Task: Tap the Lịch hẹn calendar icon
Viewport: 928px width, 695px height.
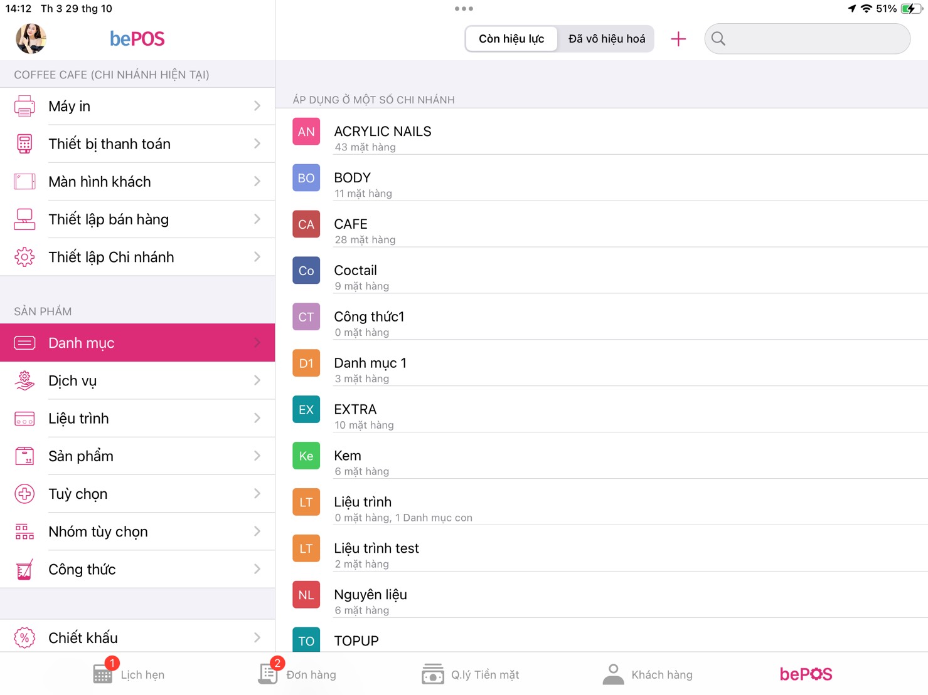Action: [103, 674]
